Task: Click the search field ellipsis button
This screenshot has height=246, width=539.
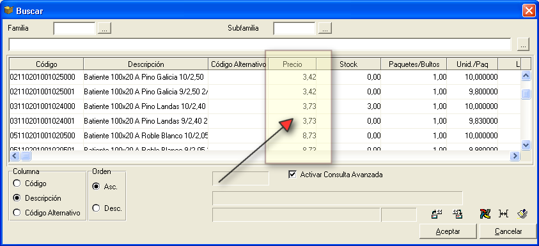Action: click(x=523, y=45)
